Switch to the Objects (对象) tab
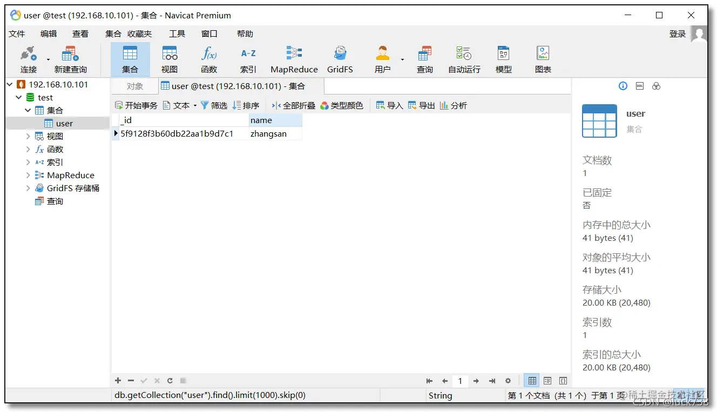 [x=135, y=86]
